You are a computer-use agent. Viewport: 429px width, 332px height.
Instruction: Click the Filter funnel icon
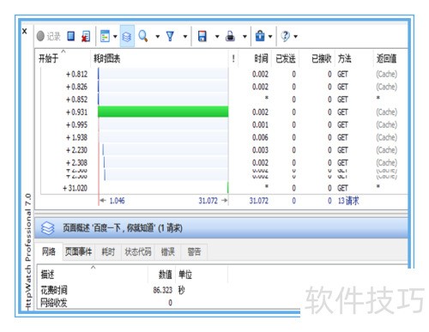[170, 36]
